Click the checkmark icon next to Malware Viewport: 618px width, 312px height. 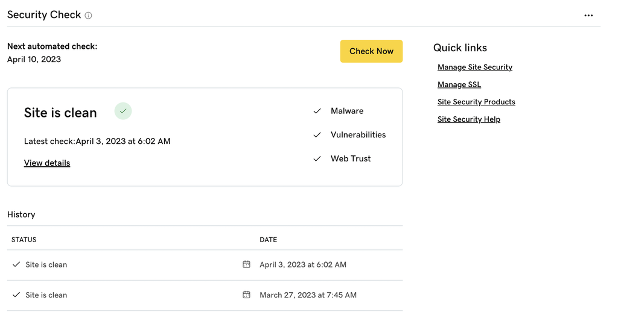click(x=317, y=111)
